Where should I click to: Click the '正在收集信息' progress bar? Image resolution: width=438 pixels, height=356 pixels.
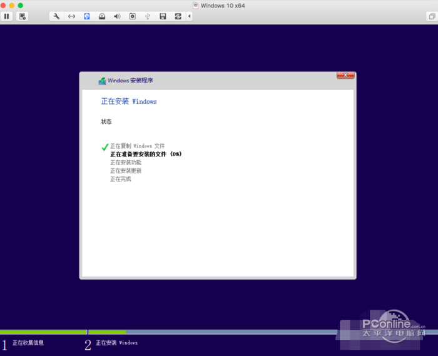coord(43,332)
